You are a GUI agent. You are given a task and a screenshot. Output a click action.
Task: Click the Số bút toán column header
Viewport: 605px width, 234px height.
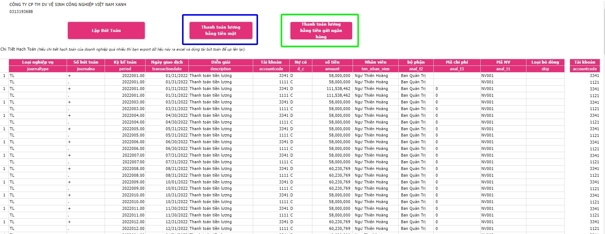[x=86, y=62]
